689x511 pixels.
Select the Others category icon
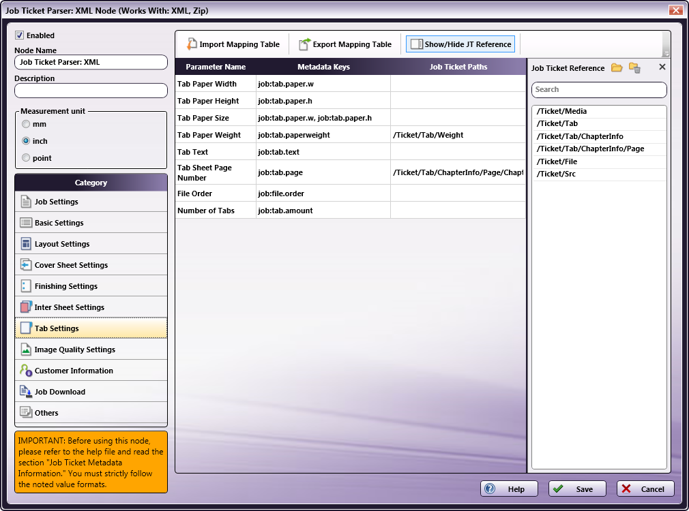pyautogui.click(x=26, y=413)
